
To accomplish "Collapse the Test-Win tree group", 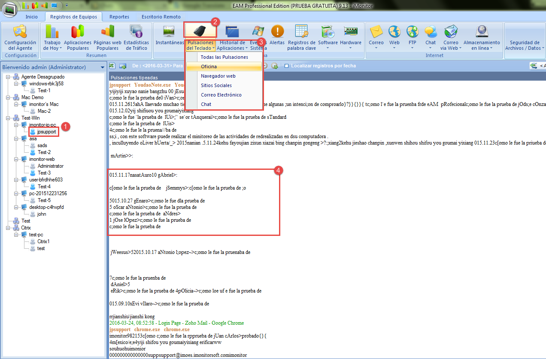I will tap(8, 118).
